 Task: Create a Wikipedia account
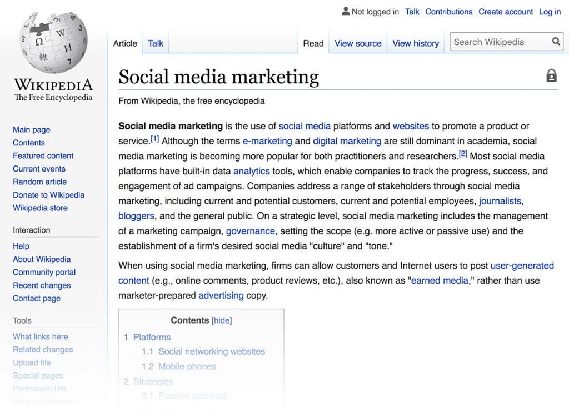coord(505,11)
